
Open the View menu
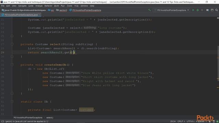14,6
